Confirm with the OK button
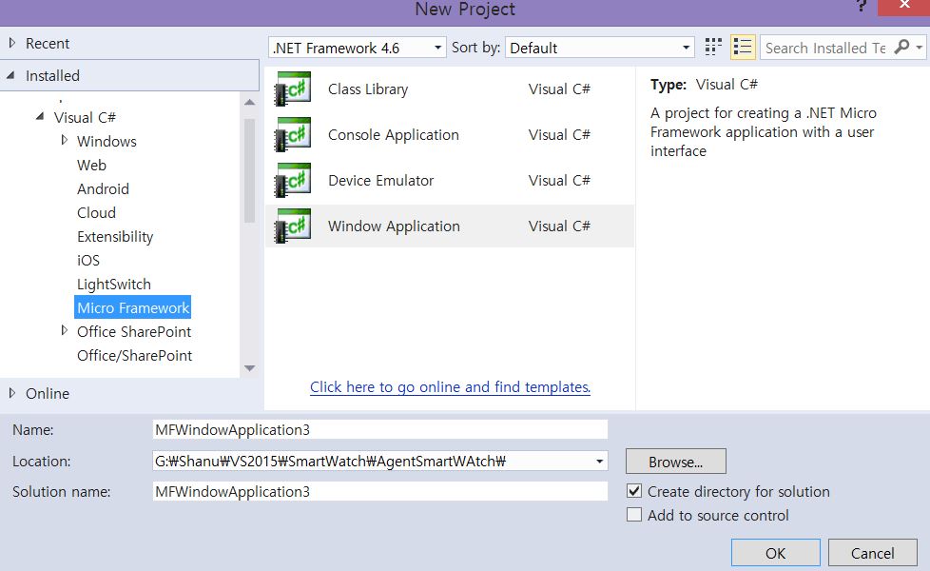930x571 pixels. click(x=775, y=553)
